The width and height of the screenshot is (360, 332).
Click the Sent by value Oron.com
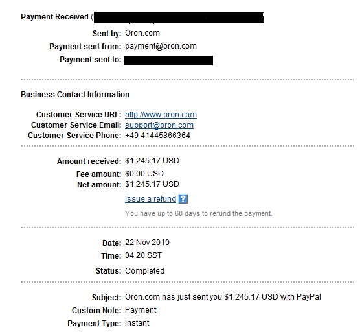coord(142,33)
